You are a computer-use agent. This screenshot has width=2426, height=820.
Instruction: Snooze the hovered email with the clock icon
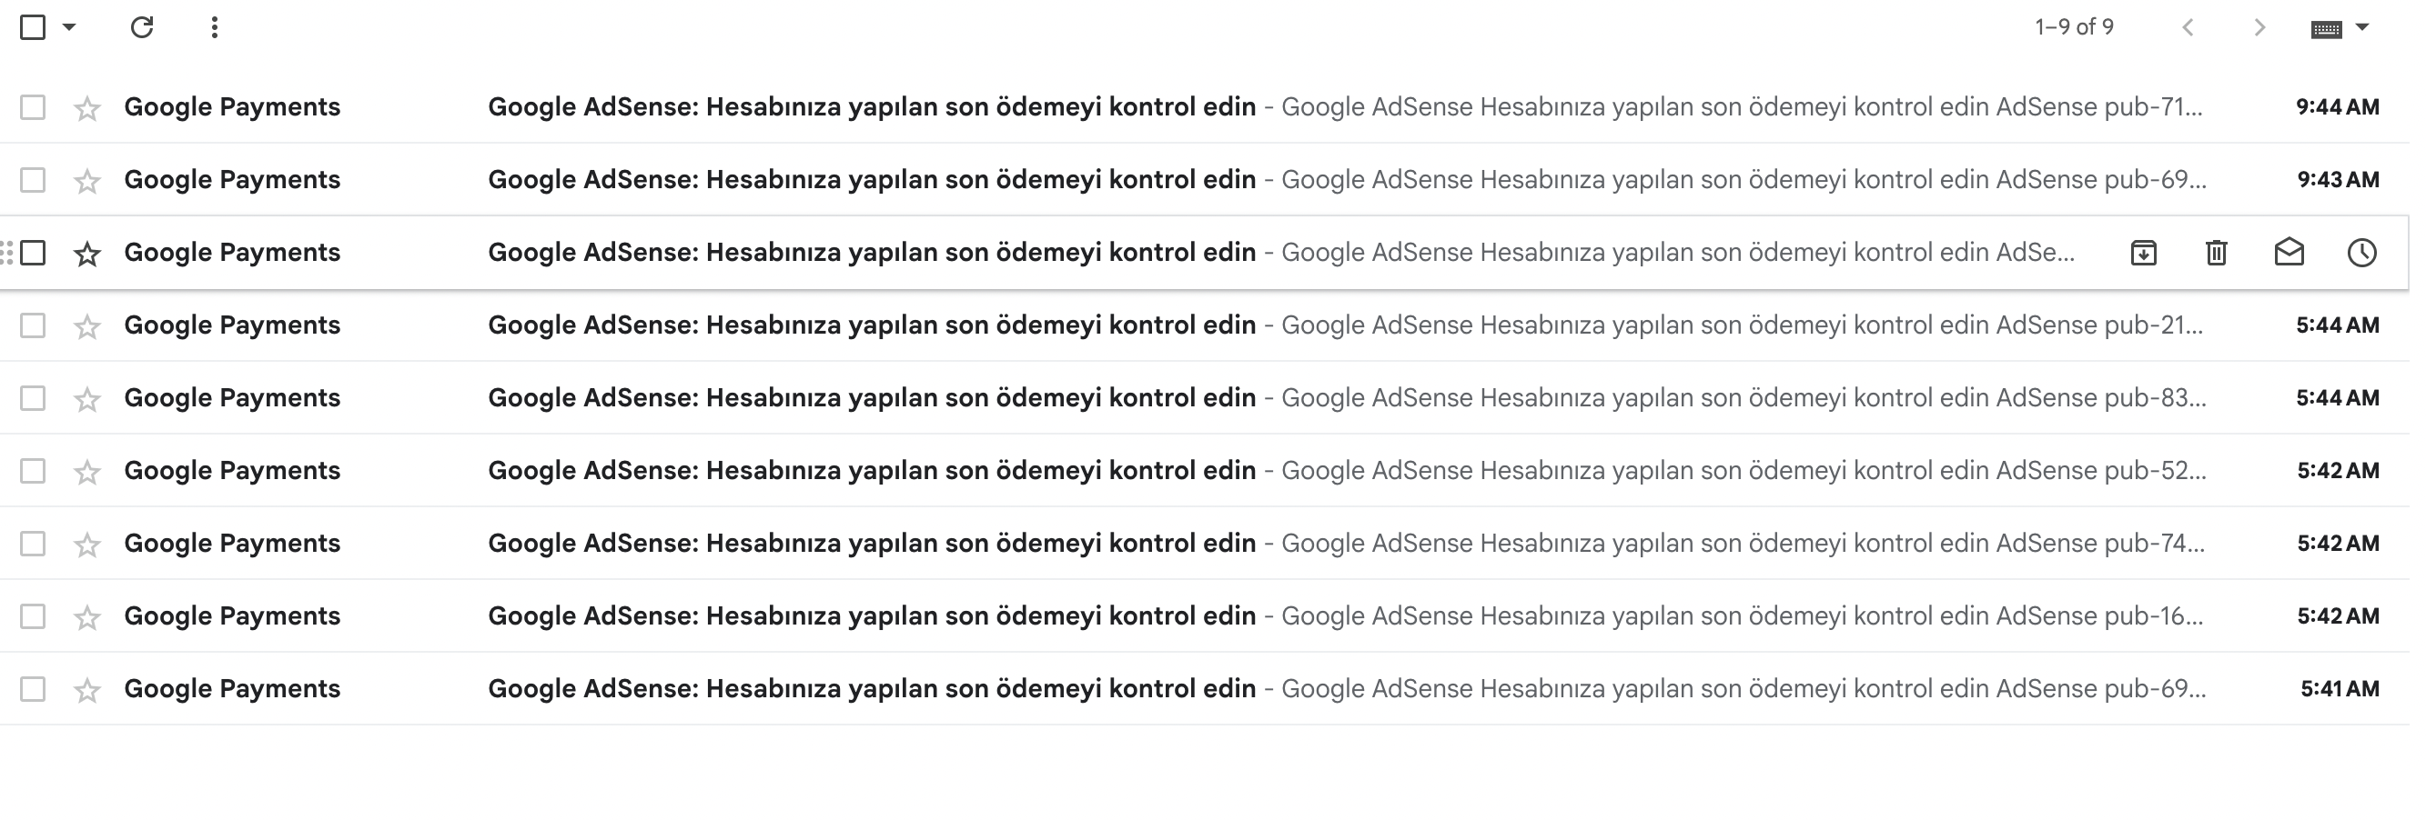2362,252
